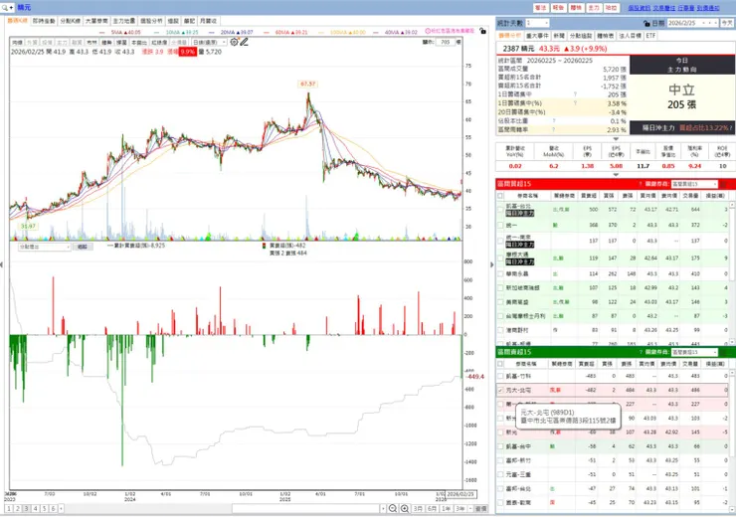Switch to the 分點K線 tab
736x517 pixels.
pyautogui.click(x=70, y=21)
